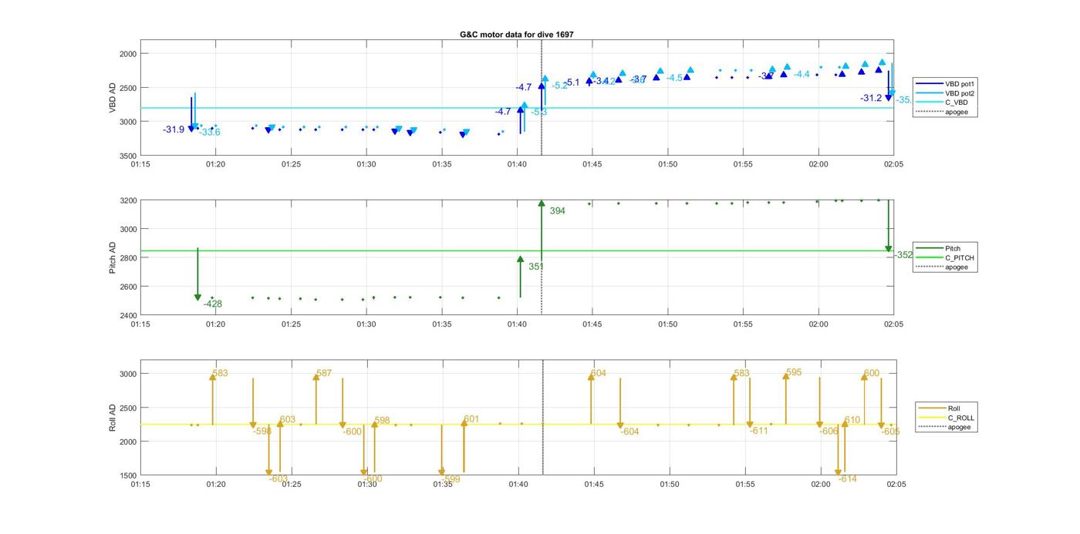Click the '-352' pitch data label

[903, 255]
